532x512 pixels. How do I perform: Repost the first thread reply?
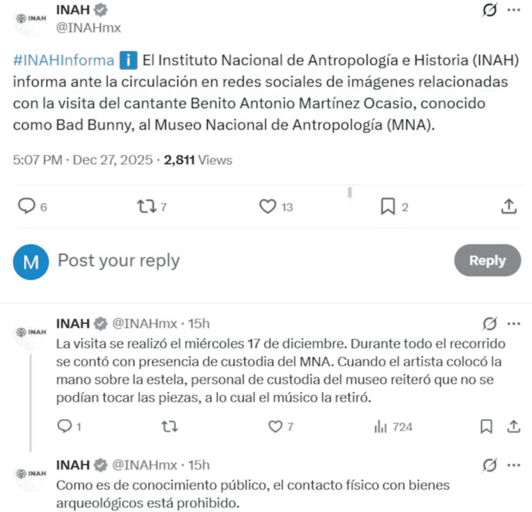tap(170, 426)
